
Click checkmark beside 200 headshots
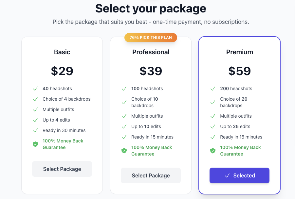click(213, 89)
